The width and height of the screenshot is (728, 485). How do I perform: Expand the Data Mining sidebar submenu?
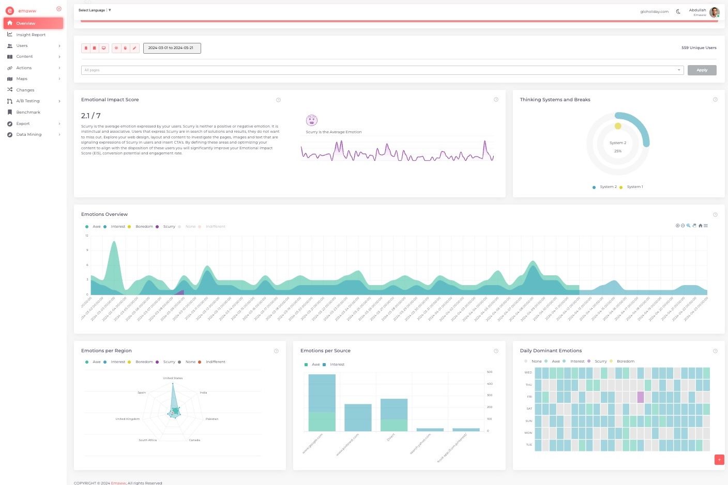point(34,135)
